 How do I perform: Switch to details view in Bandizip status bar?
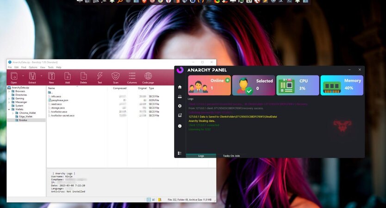tap(149, 200)
